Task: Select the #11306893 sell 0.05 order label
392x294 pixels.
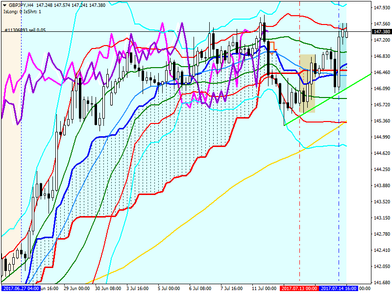Action: tap(25, 30)
